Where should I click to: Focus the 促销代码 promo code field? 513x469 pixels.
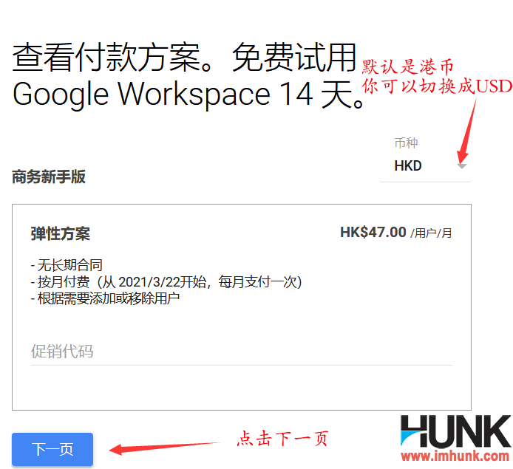[x=241, y=352]
